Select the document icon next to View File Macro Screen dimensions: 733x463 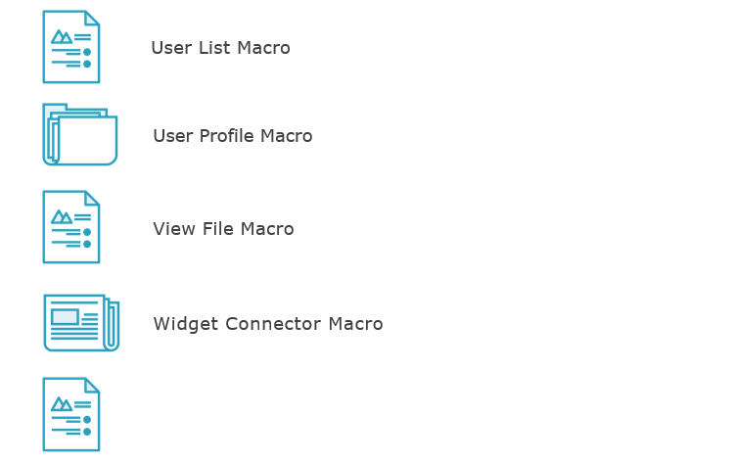coord(71,227)
